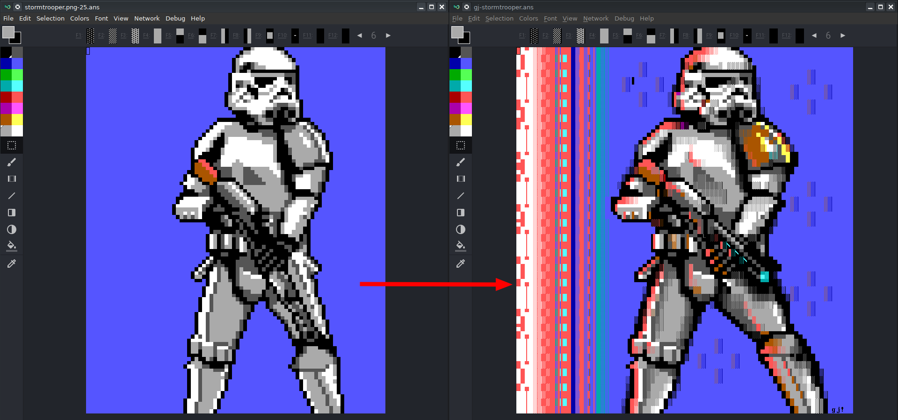This screenshot has width=898, height=420.
Task: Go to next F-key character set, left window
Action: (388, 36)
